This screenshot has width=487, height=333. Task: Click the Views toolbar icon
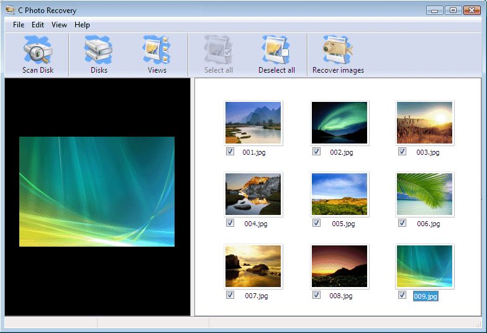tap(157, 50)
